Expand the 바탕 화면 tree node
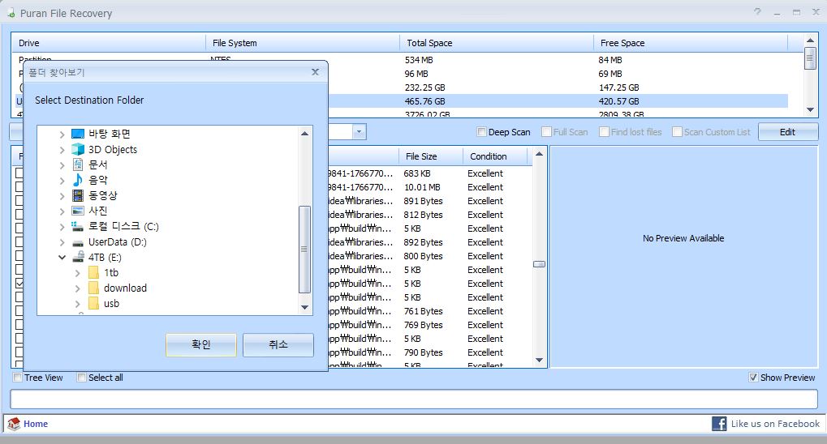The width and height of the screenshot is (827, 444). click(62, 134)
